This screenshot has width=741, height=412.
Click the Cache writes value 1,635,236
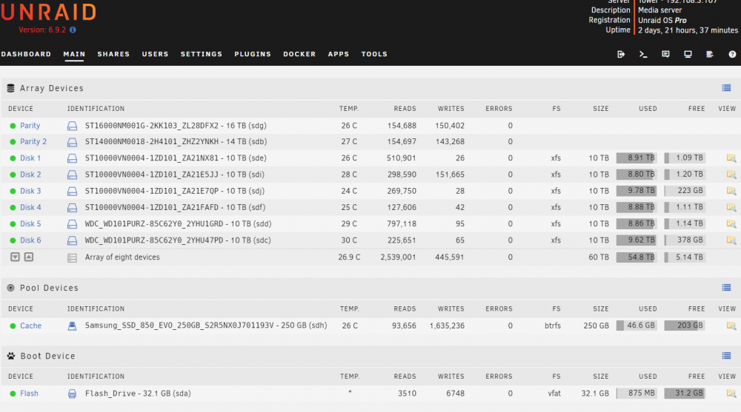447,325
